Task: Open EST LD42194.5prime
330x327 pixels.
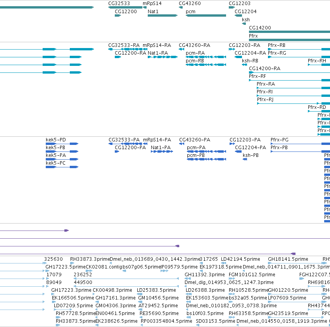Action: pos(240,259)
